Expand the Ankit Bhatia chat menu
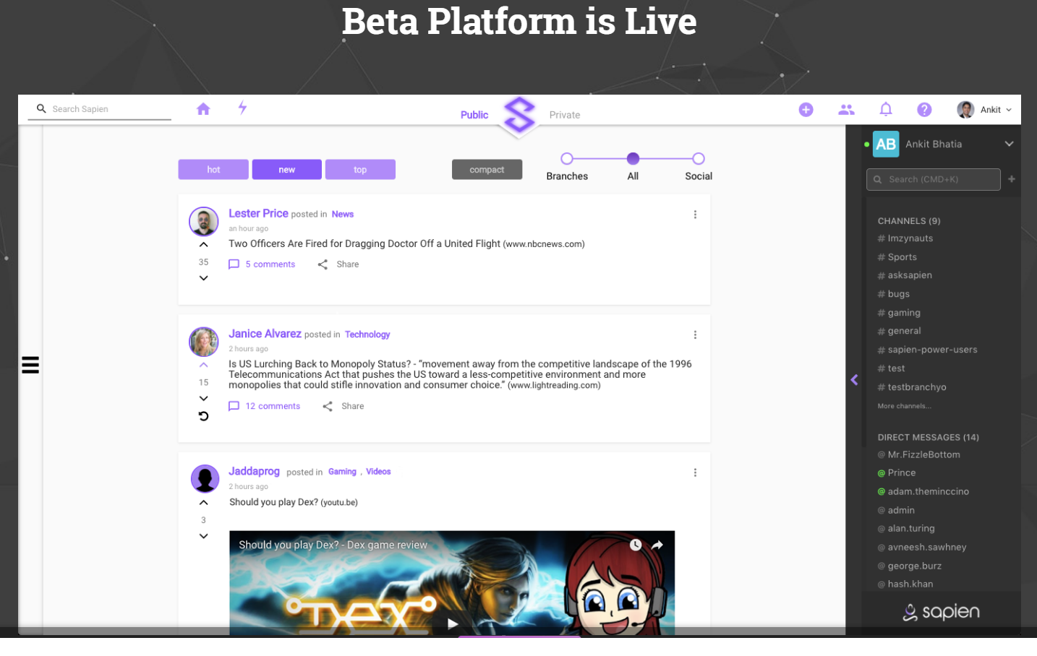Screen dimensions: 1037x656 (x=1009, y=144)
